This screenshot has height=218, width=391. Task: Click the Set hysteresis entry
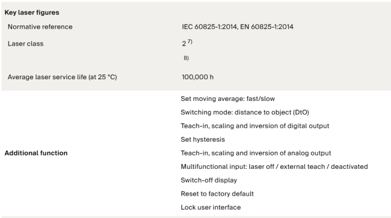203,139
